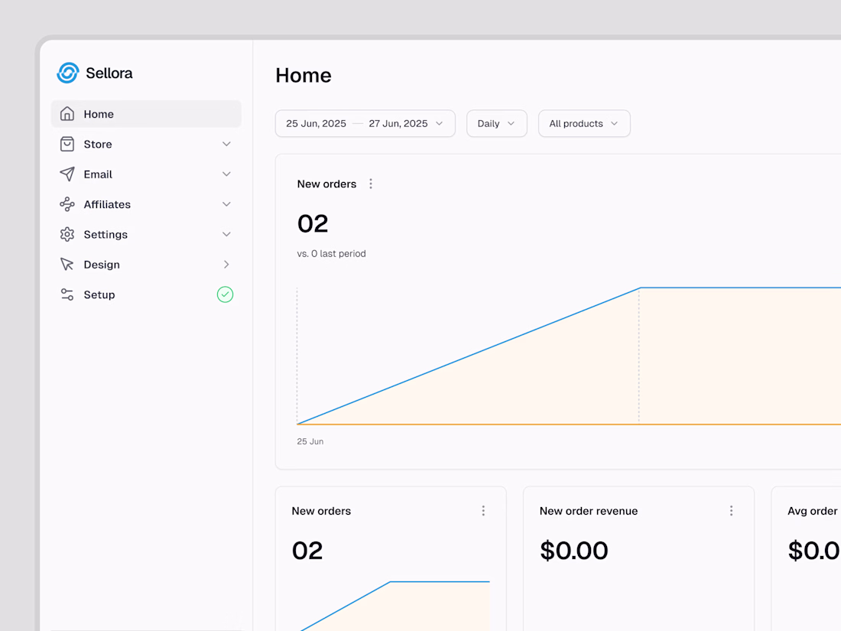
Task: Click the Home house icon
Action: (x=67, y=114)
